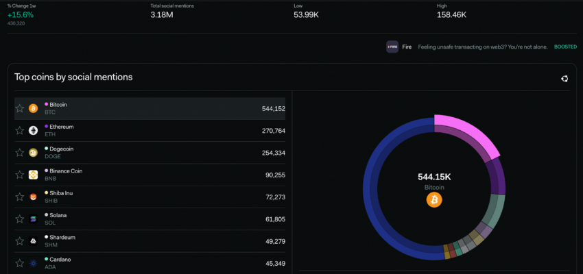The width and height of the screenshot is (583, 274).
Task: Star the Ethereum row
Action: point(20,130)
